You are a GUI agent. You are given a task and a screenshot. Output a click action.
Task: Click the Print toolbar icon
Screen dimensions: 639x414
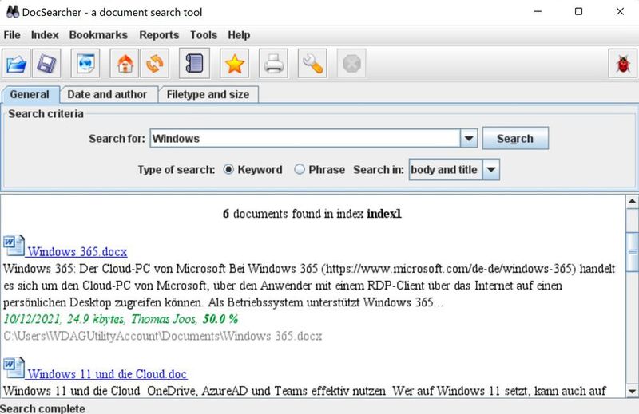273,64
